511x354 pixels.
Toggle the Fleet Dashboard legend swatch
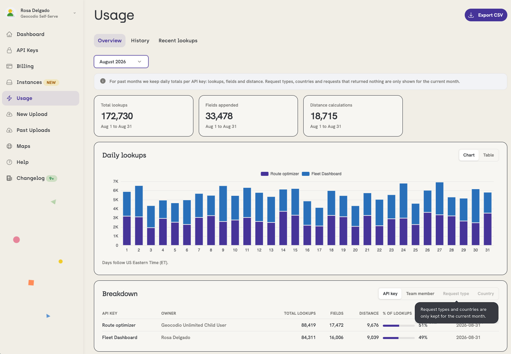306,174
